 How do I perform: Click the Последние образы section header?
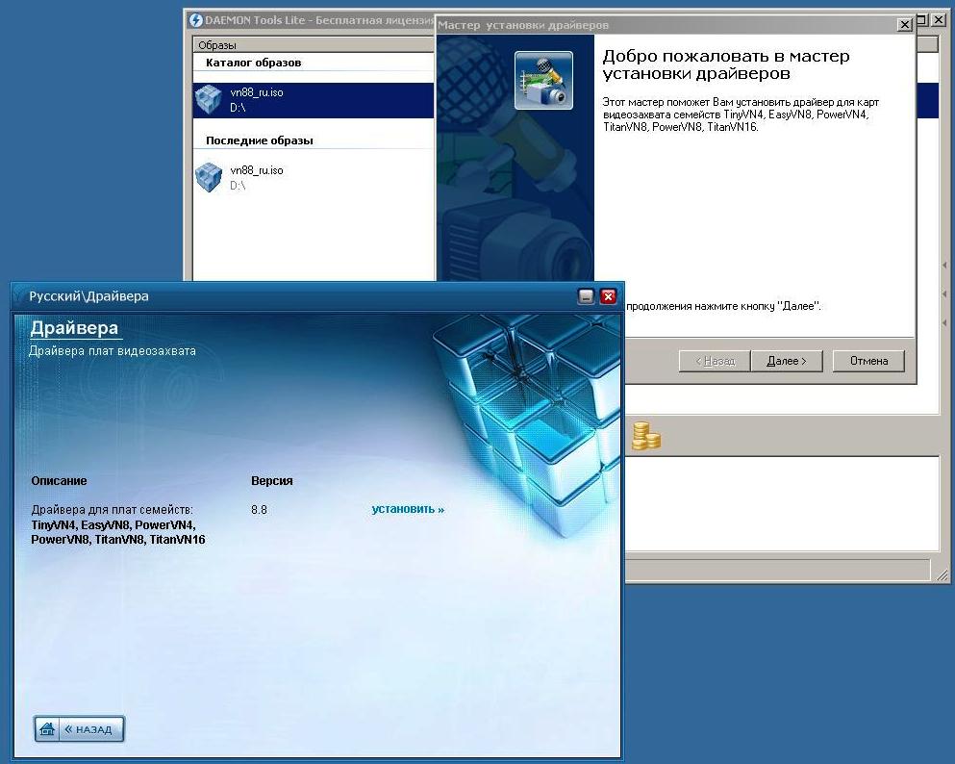259,140
